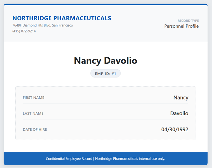
Task: Click the large Nancy Davolio name title
Action: [105, 61]
